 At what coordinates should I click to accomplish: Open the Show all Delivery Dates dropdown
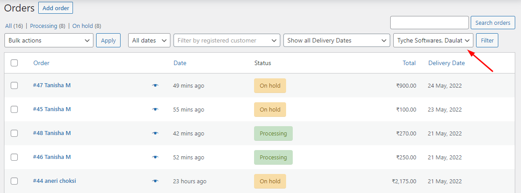point(337,40)
